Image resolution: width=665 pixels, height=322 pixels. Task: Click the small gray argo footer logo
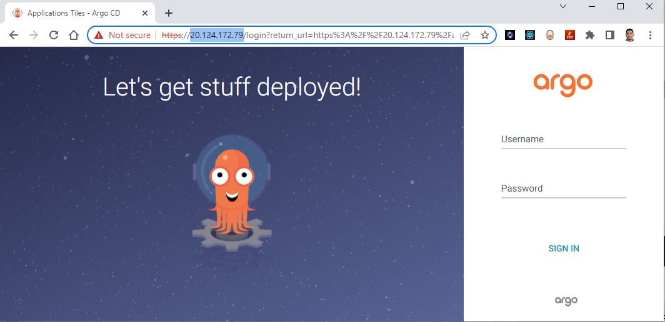(x=566, y=301)
